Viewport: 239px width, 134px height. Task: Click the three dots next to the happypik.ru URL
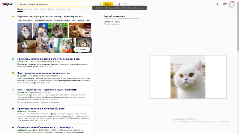[x=62, y=61]
